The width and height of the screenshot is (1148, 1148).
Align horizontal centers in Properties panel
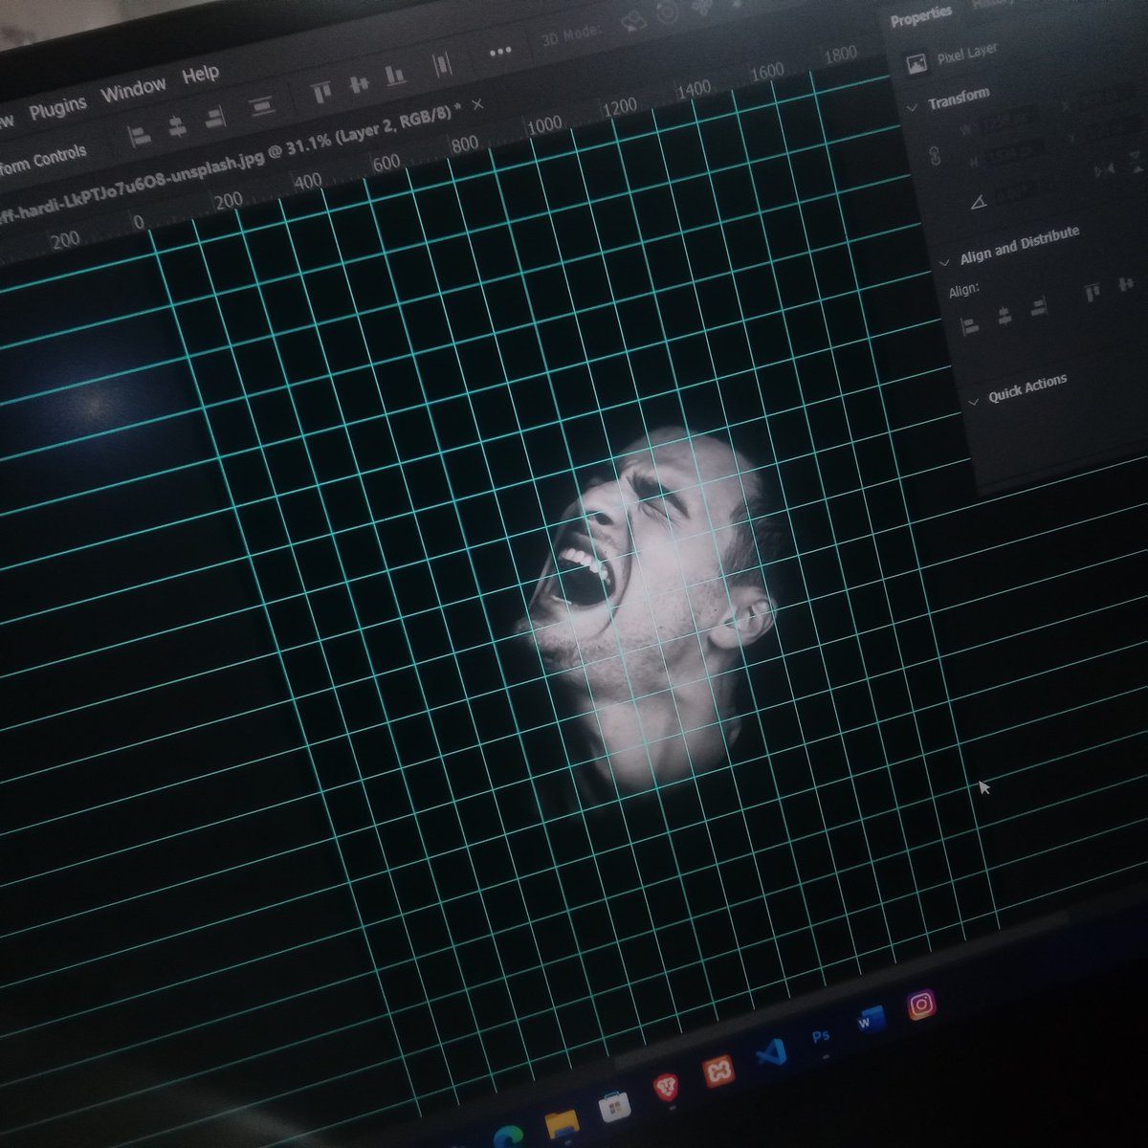[x=1004, y=317]
